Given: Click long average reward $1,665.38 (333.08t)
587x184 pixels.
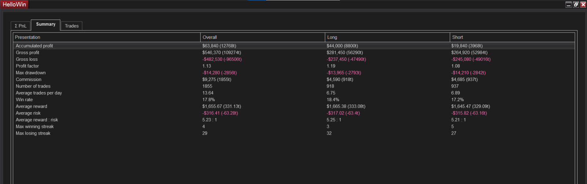Looking at the screenshot, I should [346, 106].
